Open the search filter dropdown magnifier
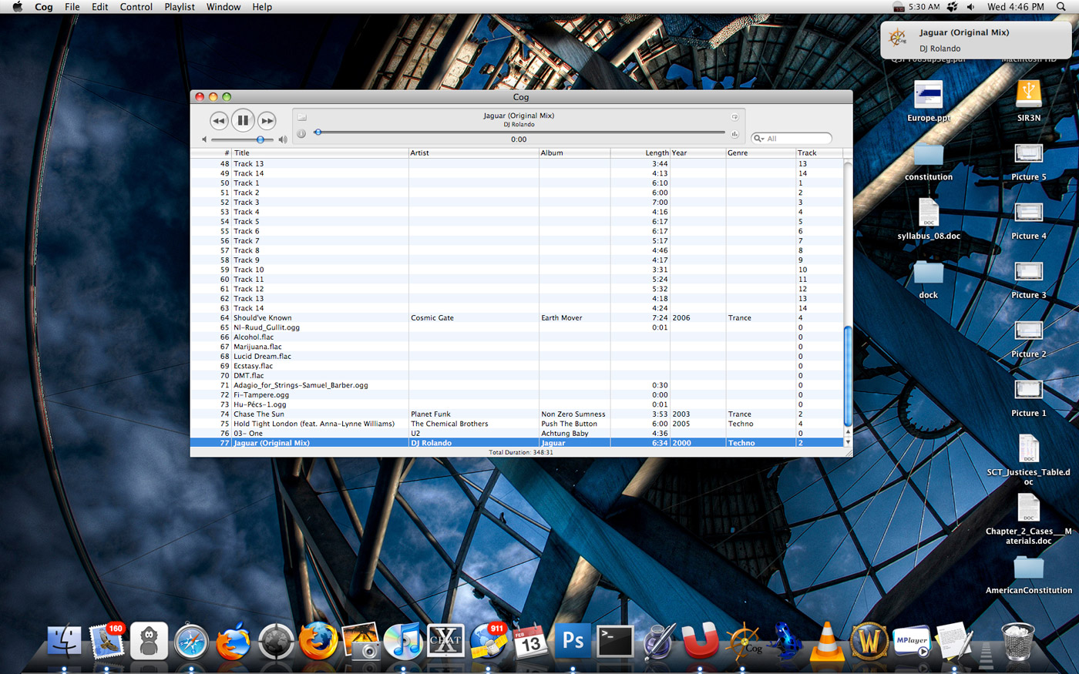 click(758, 139)
